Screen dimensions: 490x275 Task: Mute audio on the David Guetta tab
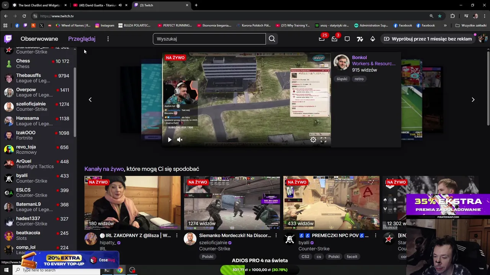coord(120,5)
